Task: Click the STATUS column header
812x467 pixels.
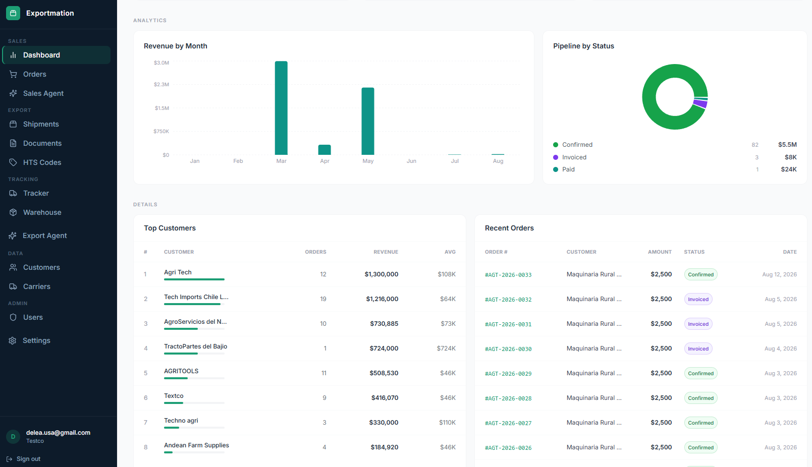Action: [694, 252]
